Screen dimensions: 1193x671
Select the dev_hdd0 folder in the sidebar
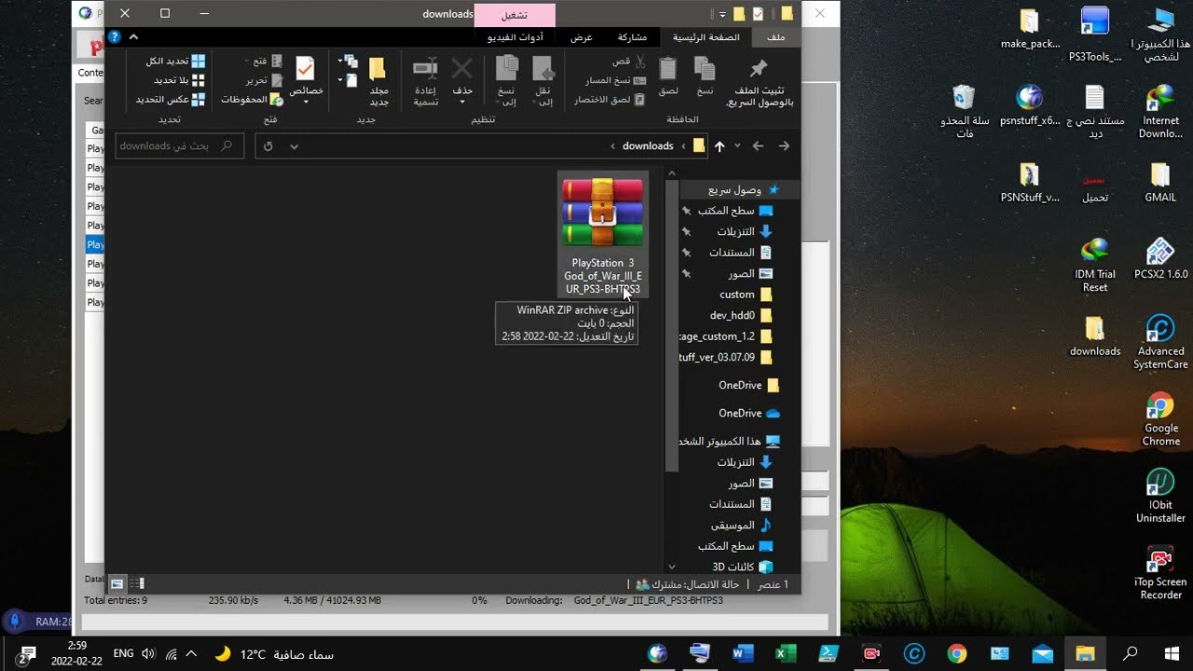[x=740, y=315]
